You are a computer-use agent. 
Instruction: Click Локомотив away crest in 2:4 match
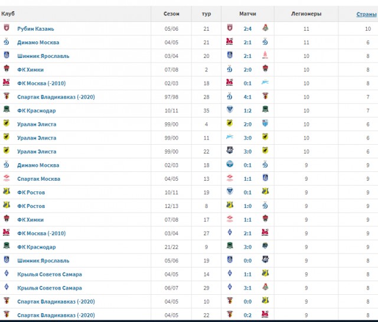[x=265, y=28]
